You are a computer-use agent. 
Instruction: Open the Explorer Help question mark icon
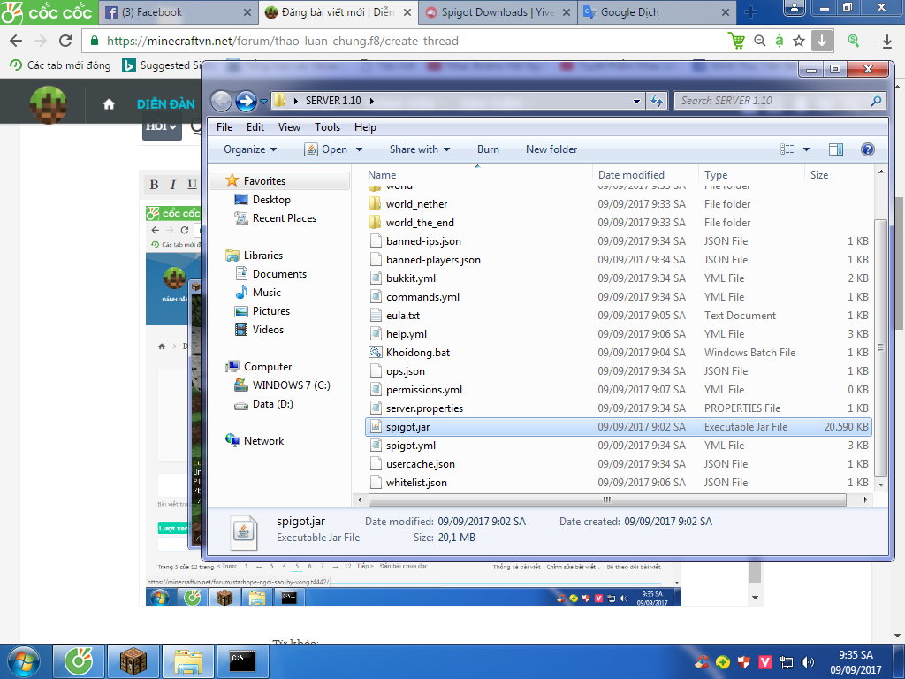[867, 149]
